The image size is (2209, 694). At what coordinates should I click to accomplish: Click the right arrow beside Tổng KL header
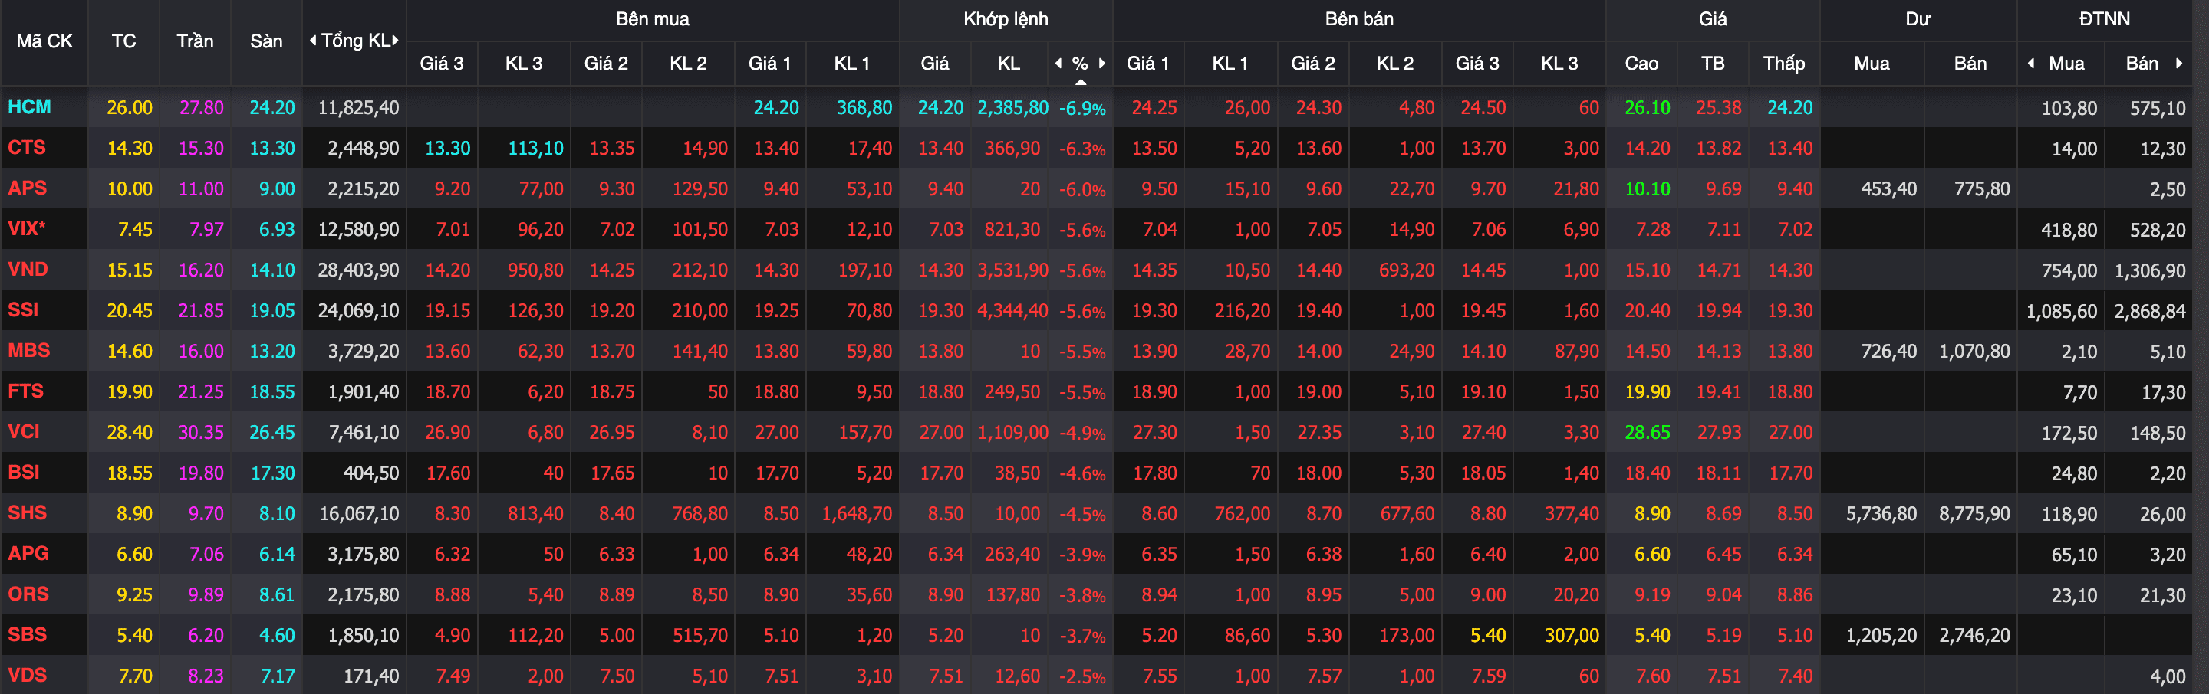pos(395,41)
